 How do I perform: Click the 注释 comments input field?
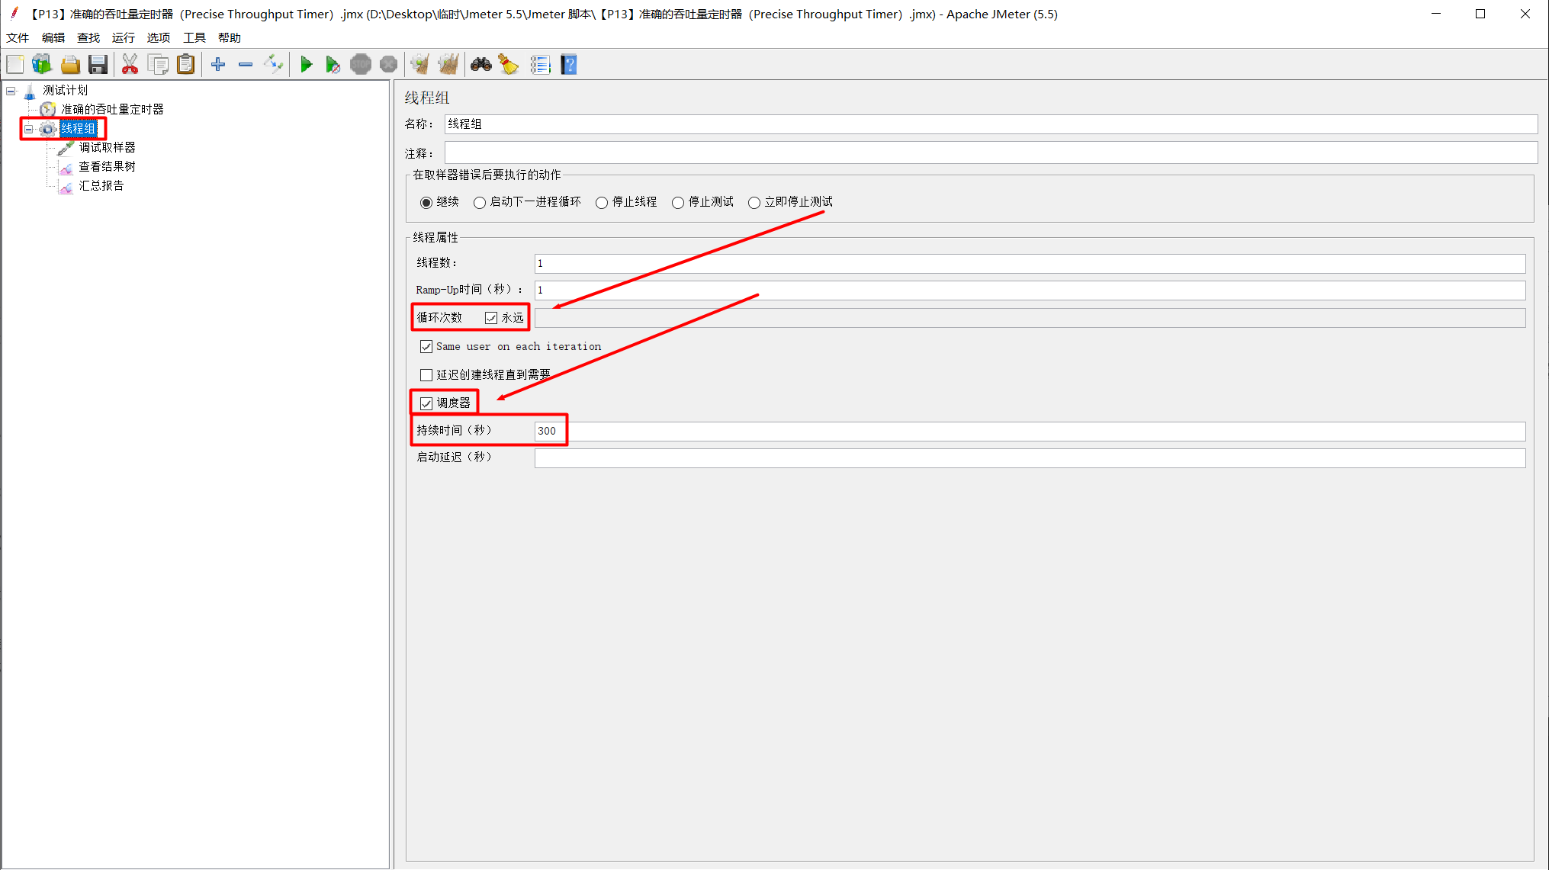991,152
